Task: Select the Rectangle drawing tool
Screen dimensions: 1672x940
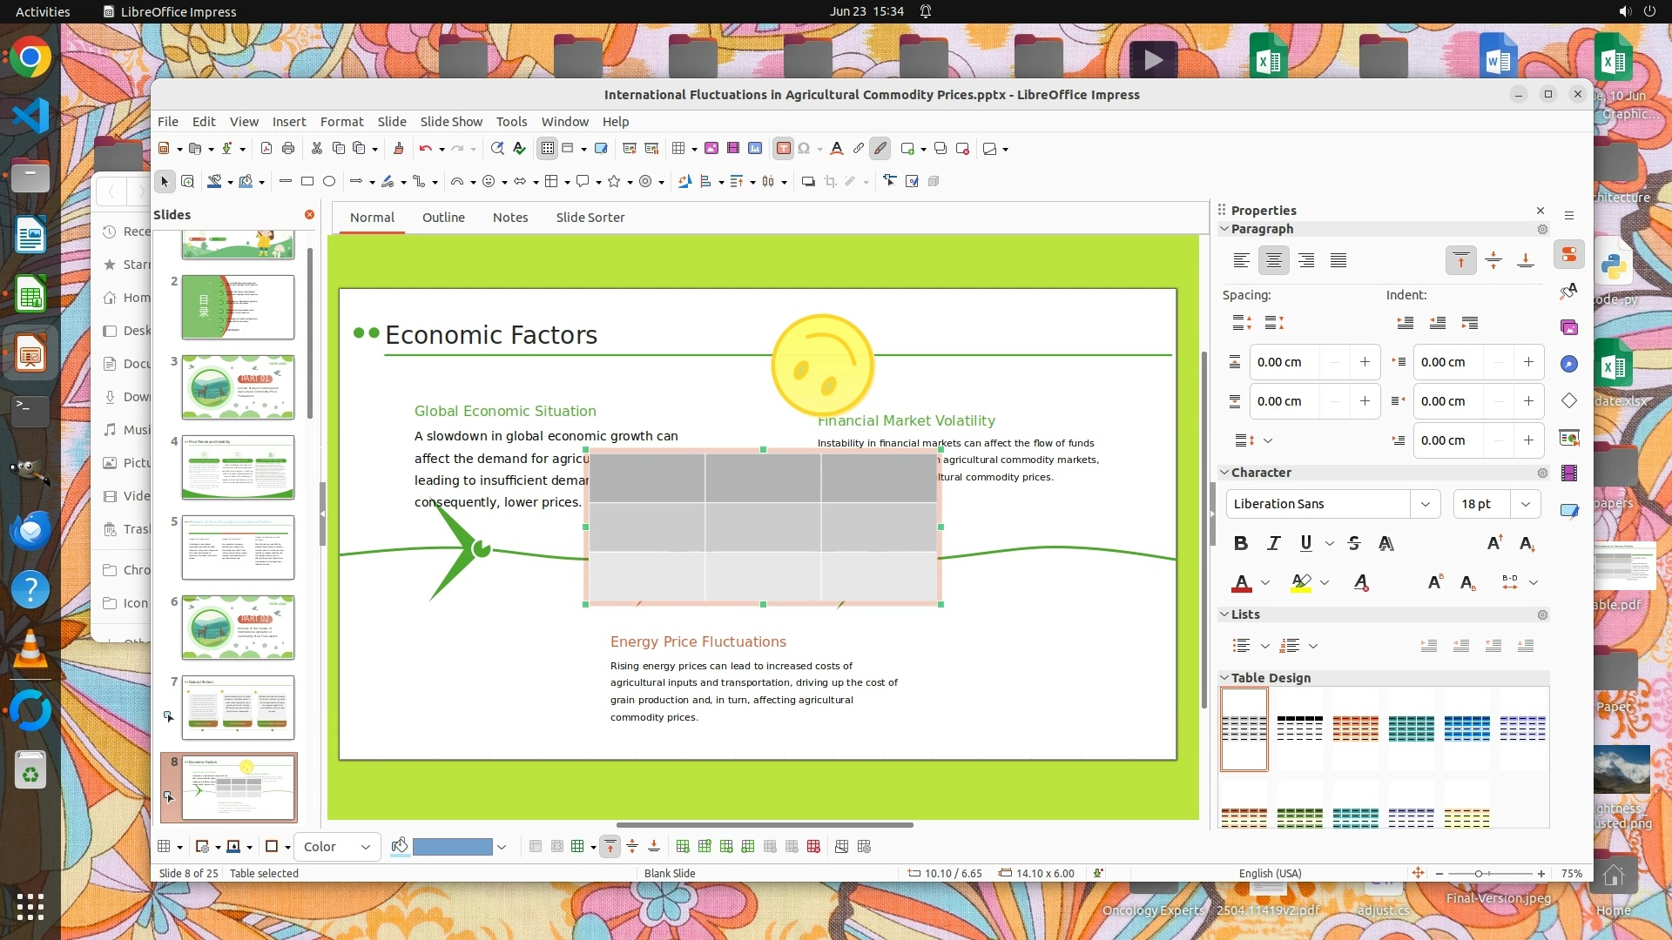Action: [x=307, y=181]
